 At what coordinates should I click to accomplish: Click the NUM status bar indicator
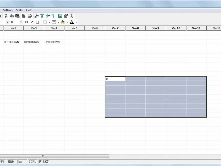pyautogui.click(x=11, y=162)
